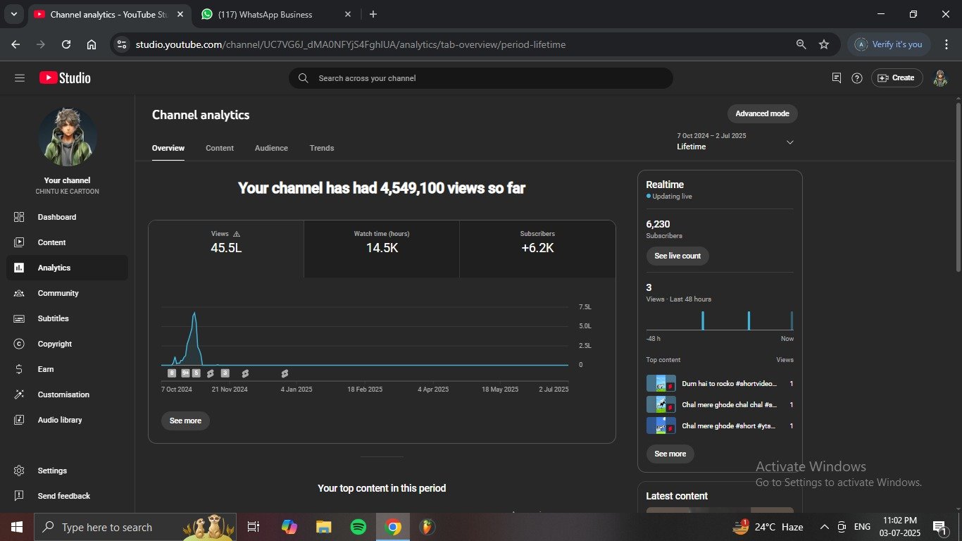Screen dimensions: 962x541
Task: Show hidden system tray icons chevron
Action: (824, 527)
